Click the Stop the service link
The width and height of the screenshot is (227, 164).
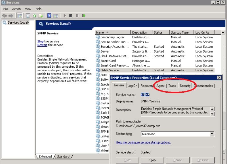coord(40,41)
